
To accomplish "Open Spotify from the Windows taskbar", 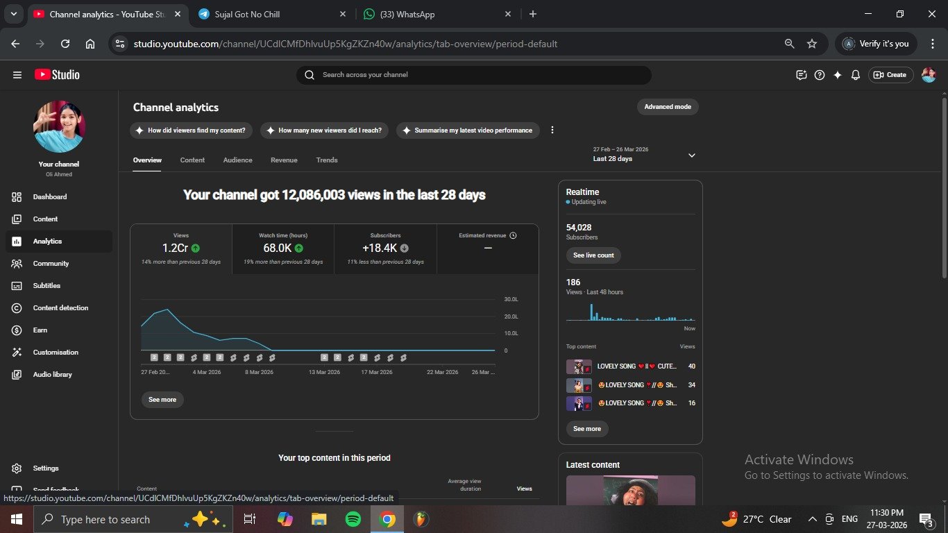I will point(353,519).
